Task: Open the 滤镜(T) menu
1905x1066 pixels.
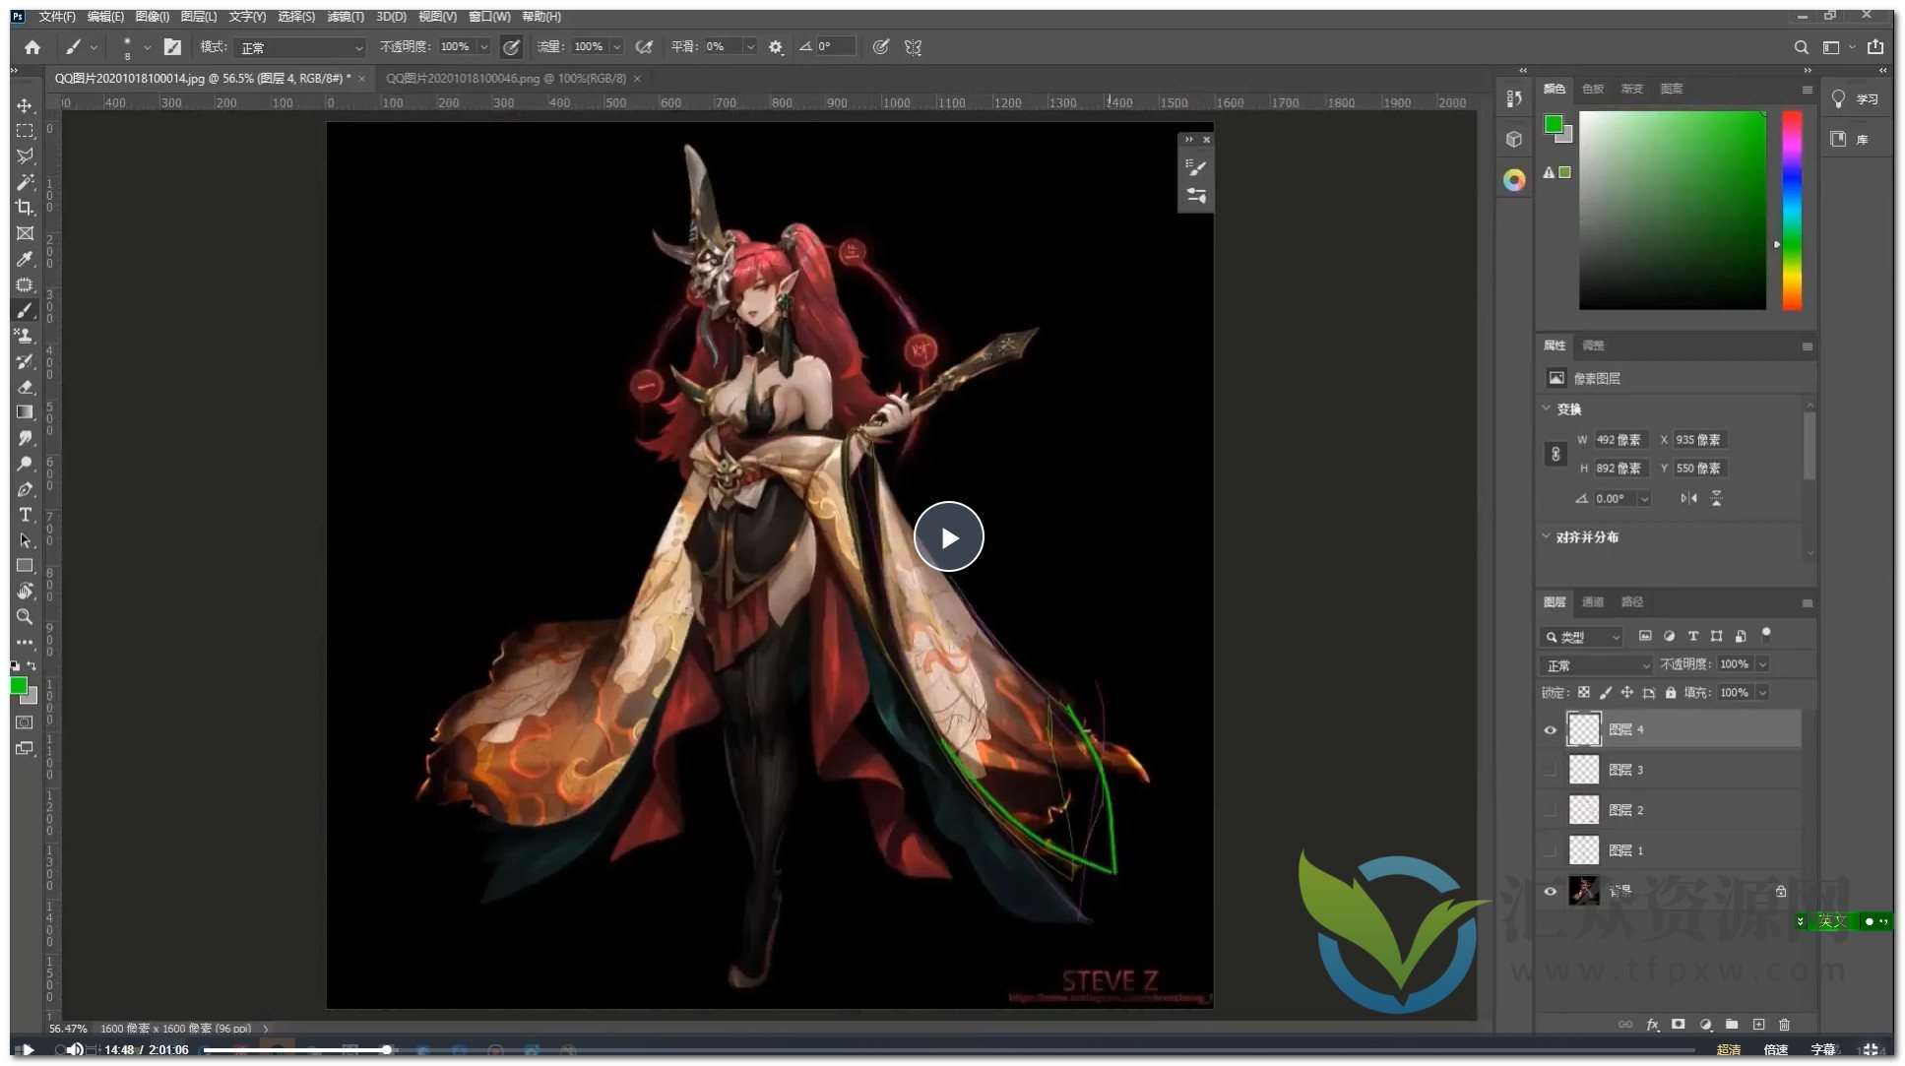Action: point(346,17)
